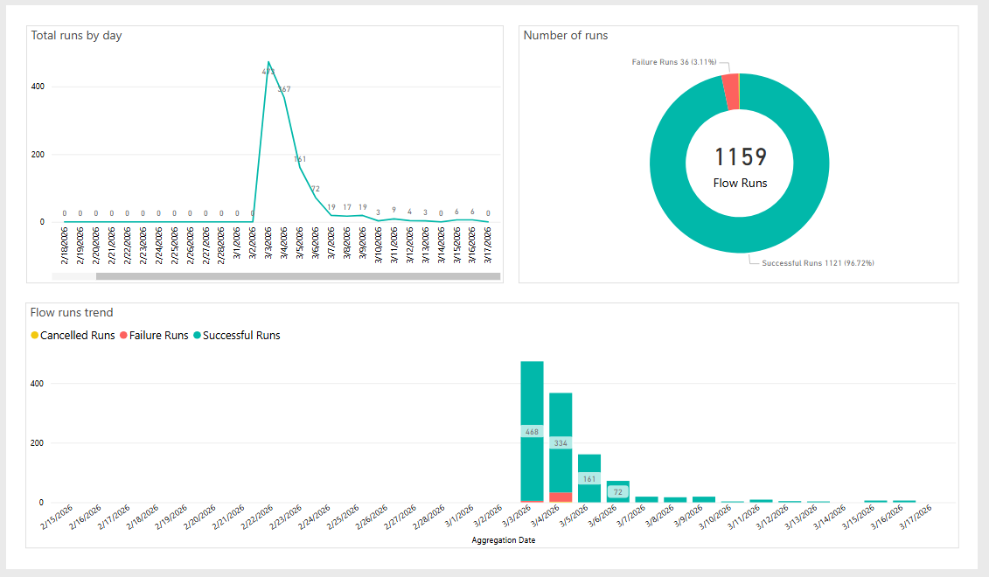Click the 9 data label on the line chart
The image size is (989, 577).
394,210
